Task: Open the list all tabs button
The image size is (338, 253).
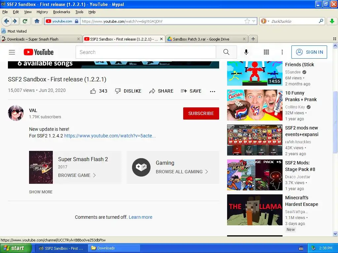Action: point(335,39)
